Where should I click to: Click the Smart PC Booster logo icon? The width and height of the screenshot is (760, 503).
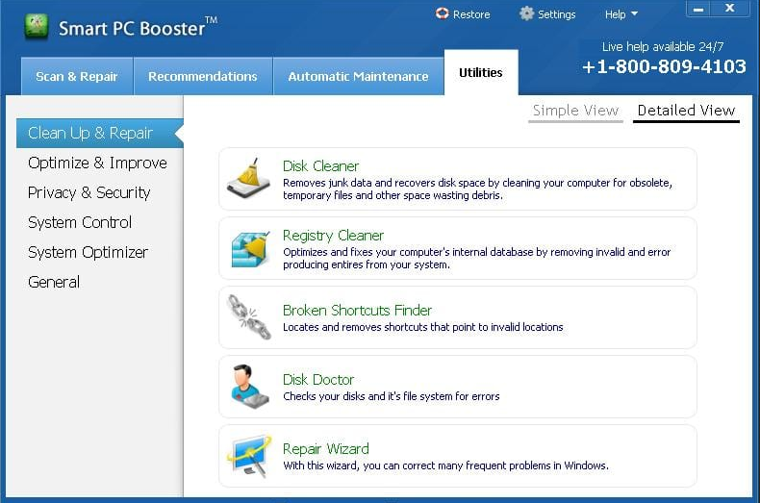coord(36,27)
